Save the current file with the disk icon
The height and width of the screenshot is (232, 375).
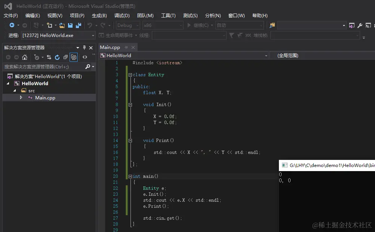click(x=70, y=25)
